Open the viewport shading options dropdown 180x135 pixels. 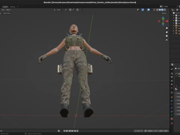[x=167, y=10]
